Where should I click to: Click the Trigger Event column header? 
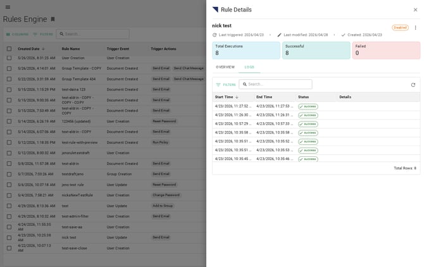click(118, 49)
